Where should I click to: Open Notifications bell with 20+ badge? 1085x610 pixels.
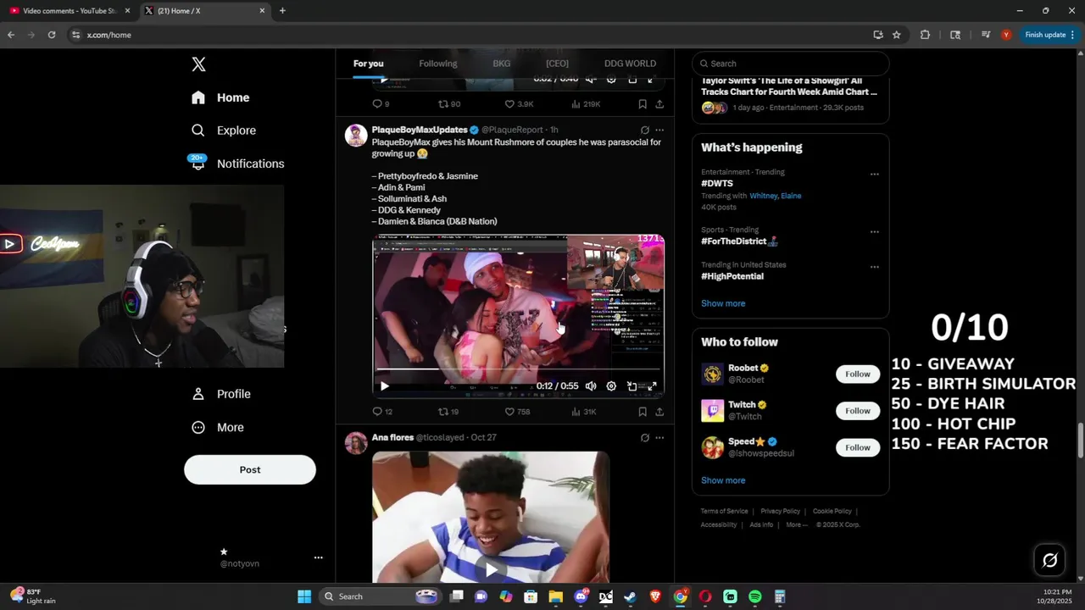(198, 163)
